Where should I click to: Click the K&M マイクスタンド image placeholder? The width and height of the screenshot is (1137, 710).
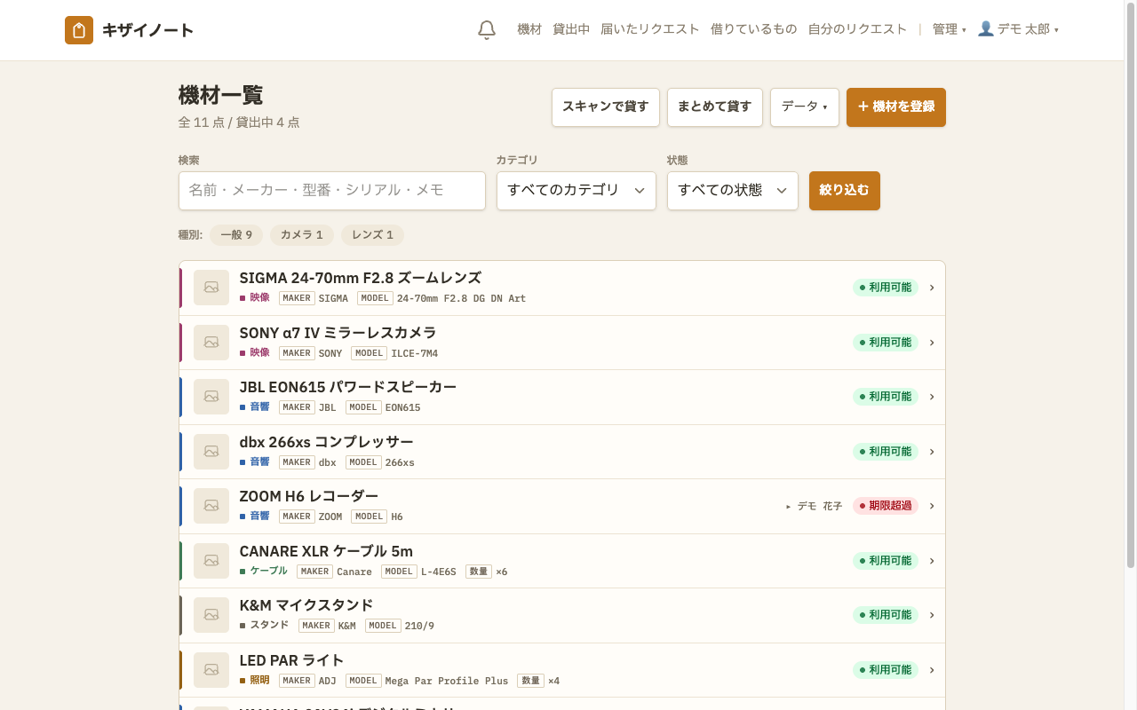click(211, 615)
